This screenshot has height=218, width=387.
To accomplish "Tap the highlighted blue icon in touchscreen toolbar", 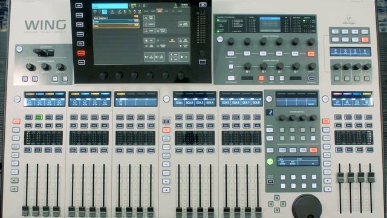I will [x=105, y=12].
